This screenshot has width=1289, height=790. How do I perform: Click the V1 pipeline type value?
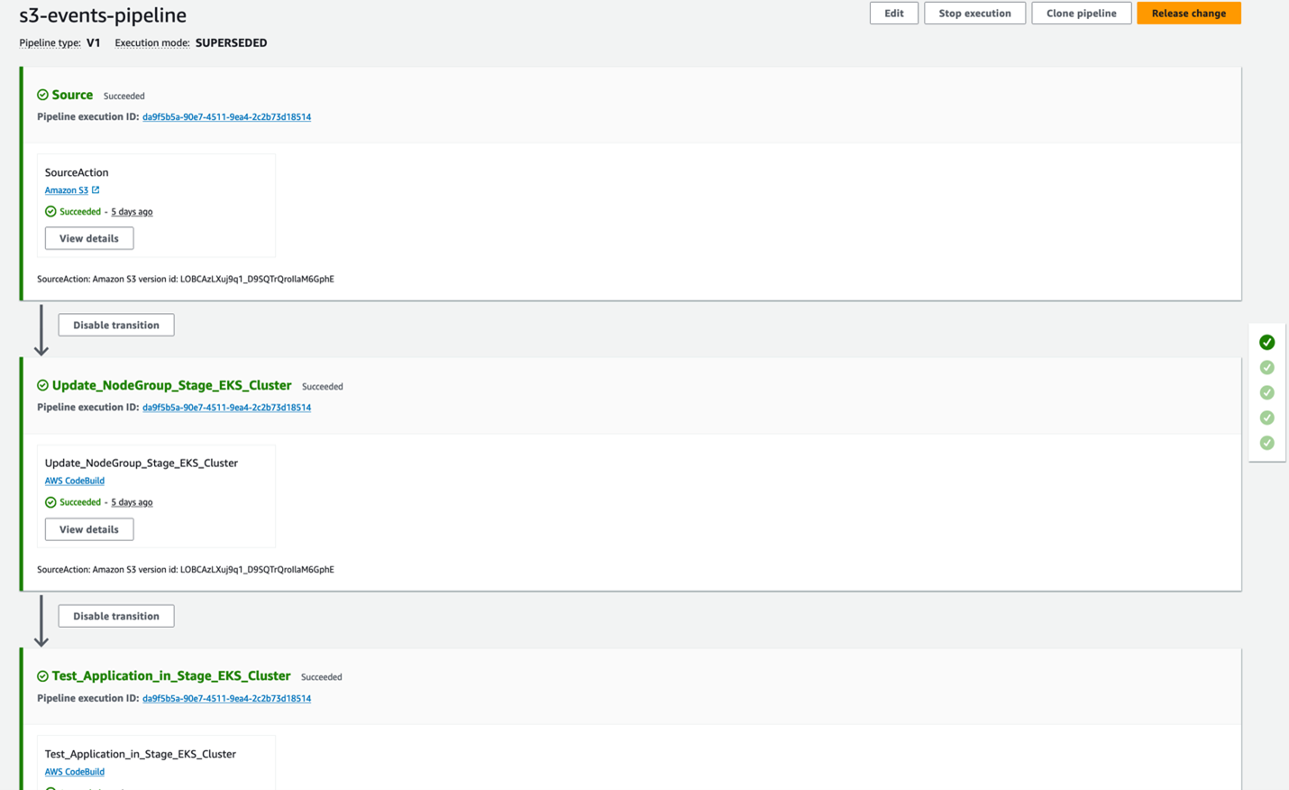pos(93,42)
